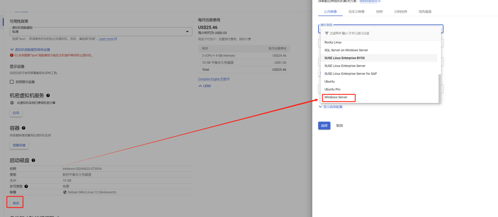Click the help icon next to 启动磁盘

pos(33,160)
